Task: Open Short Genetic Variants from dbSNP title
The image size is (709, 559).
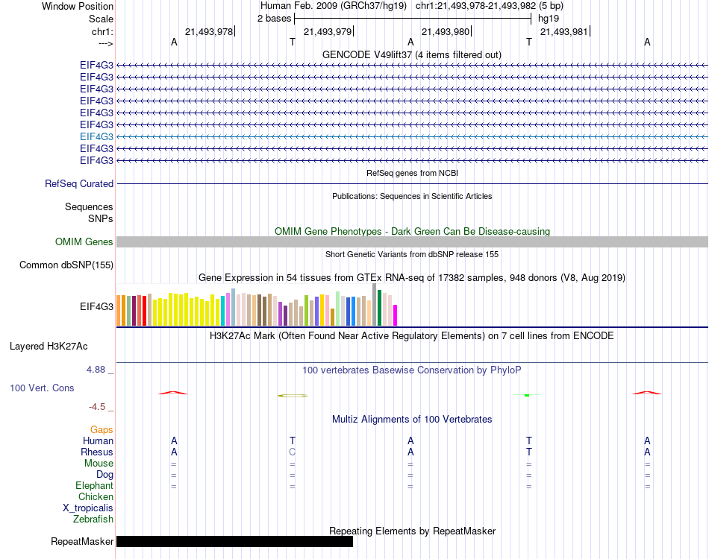Action: coord(412,254)
